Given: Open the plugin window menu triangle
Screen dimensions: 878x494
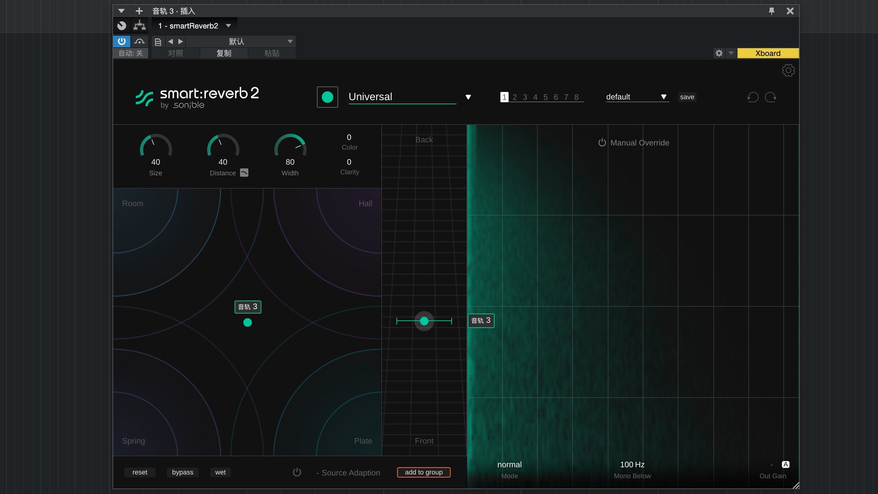Looking at the screenshot, I should point(121,11).
